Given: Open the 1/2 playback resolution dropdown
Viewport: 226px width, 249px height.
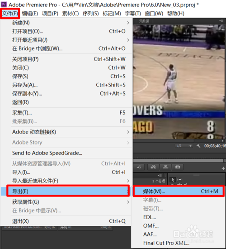Looking at the screenshot, I should [x=184, y=146].
